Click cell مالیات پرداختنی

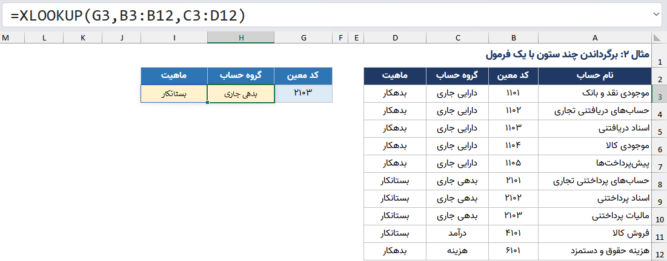(x=595, y=216)
